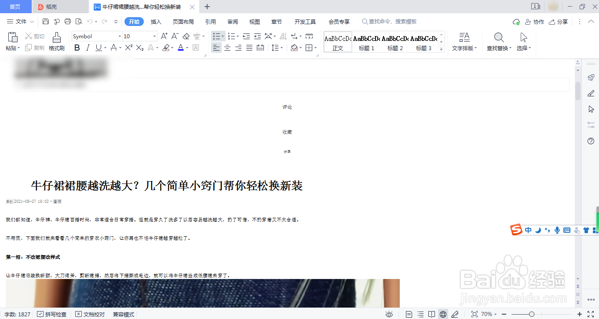Open line spacing dropdown
The width and height of the screenshot is (599, 319).
tap(282, 48)
